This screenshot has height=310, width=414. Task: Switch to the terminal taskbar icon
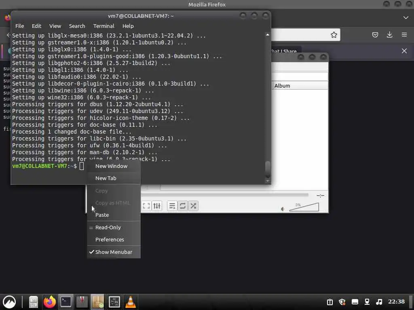pos(66,302)
